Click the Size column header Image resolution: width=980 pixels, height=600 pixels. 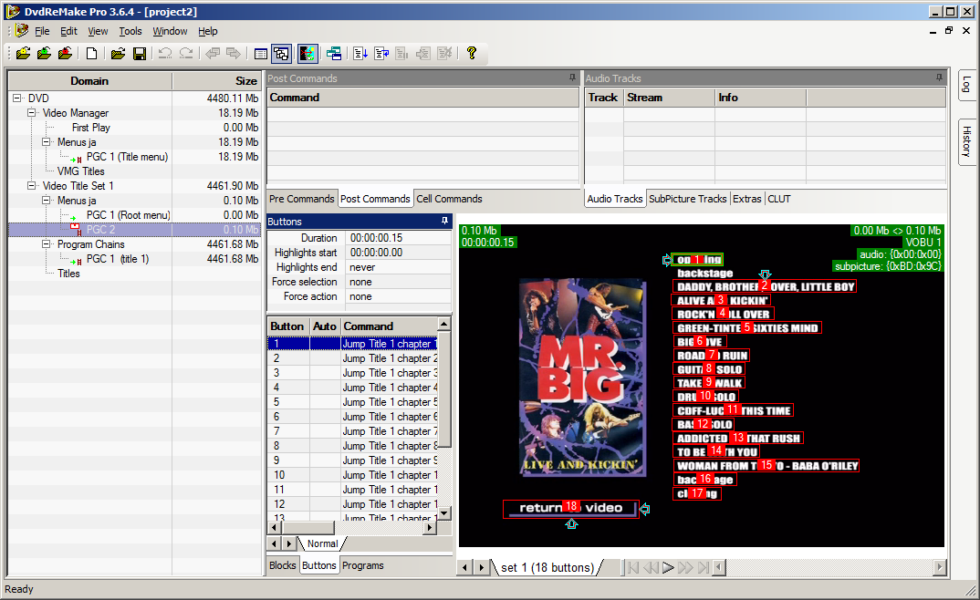216,81
